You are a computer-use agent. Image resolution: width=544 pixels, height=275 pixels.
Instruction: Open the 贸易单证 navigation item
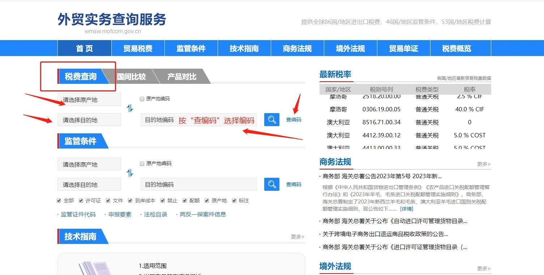(403, 48)
